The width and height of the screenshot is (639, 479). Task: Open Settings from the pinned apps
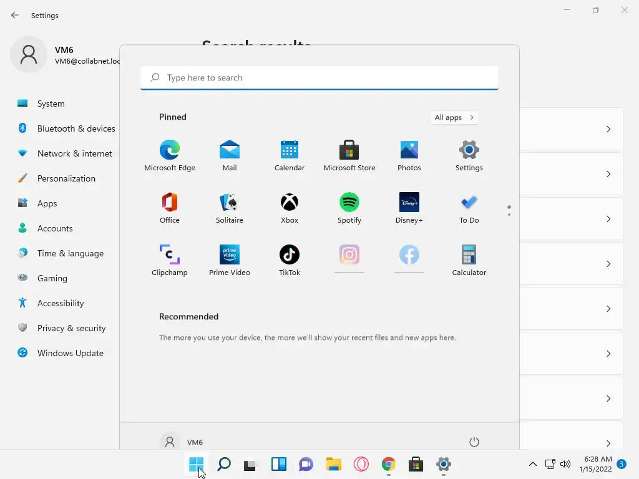(x=469, y=155)
